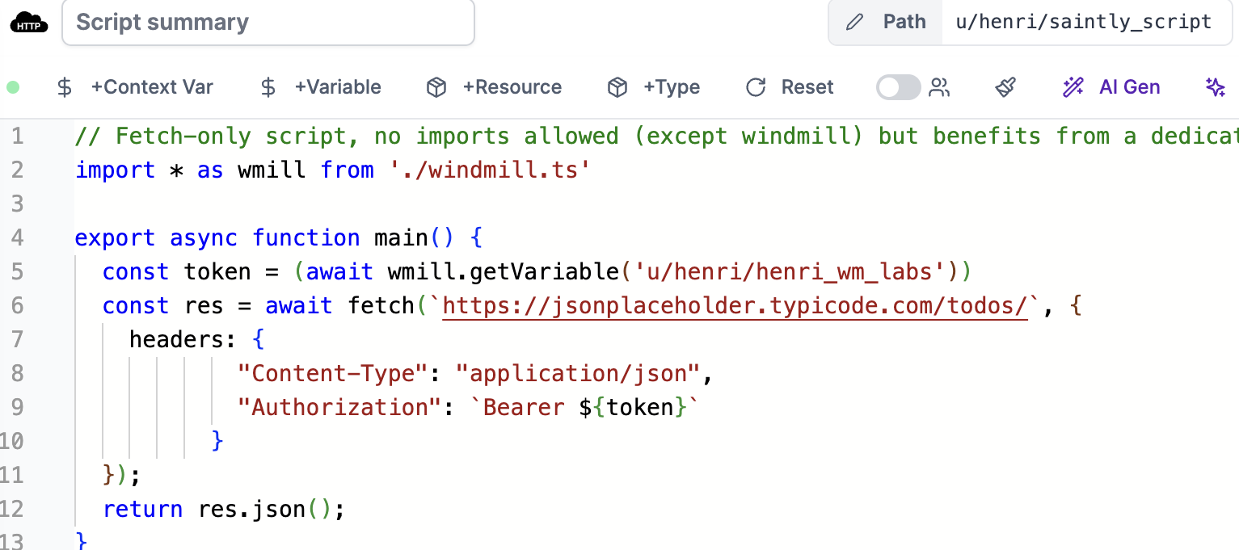
Task: Click the cube icon next to +Resource
Action: (436, 87)
